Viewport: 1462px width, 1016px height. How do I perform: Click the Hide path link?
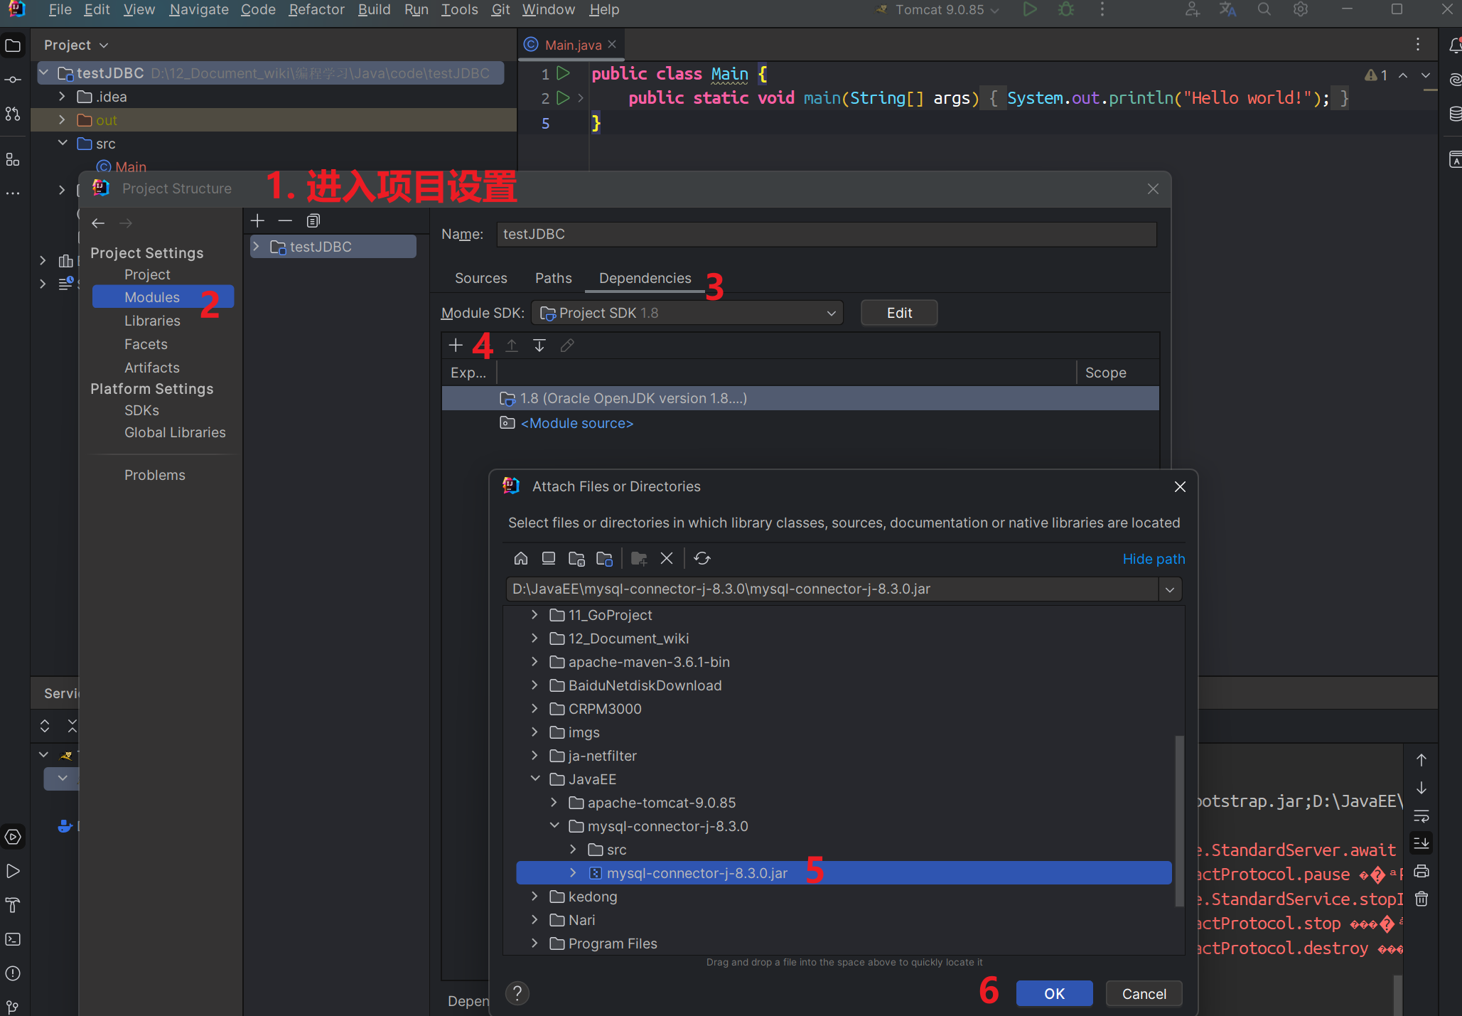click(x=1154, y=559)
